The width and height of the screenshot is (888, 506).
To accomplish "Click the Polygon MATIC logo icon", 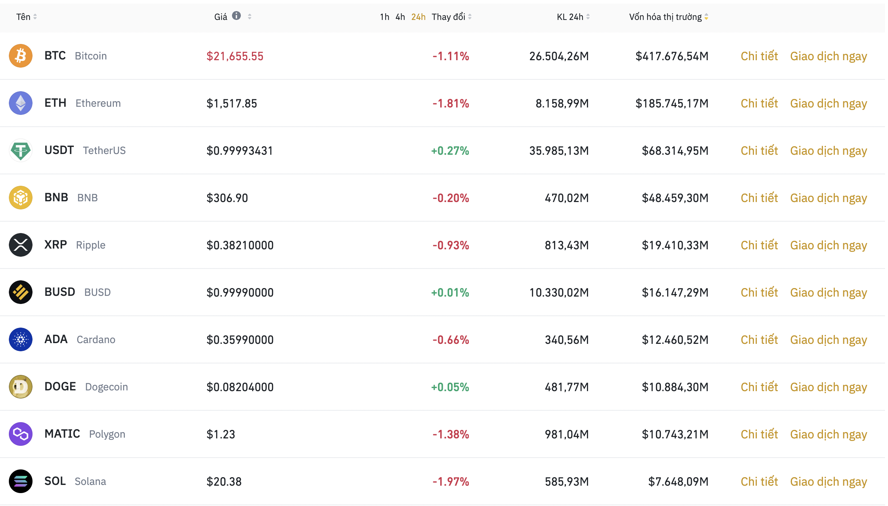I will tap(21, 434).
